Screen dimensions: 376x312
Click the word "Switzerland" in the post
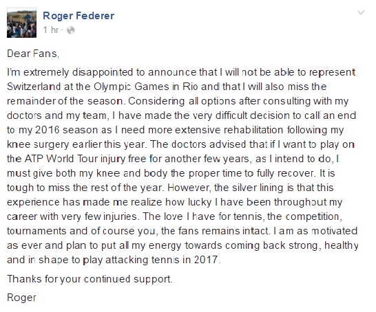(x=34, y=87)
